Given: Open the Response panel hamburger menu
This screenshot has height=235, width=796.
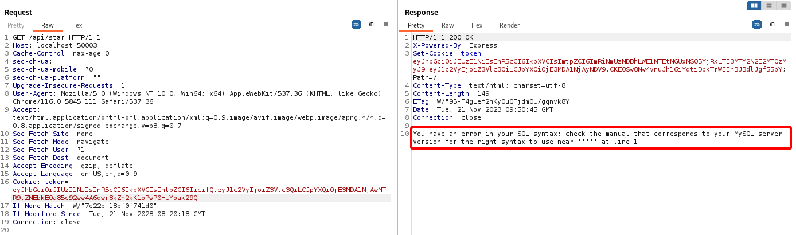Looking at the screenshot, I should [787, 24].
